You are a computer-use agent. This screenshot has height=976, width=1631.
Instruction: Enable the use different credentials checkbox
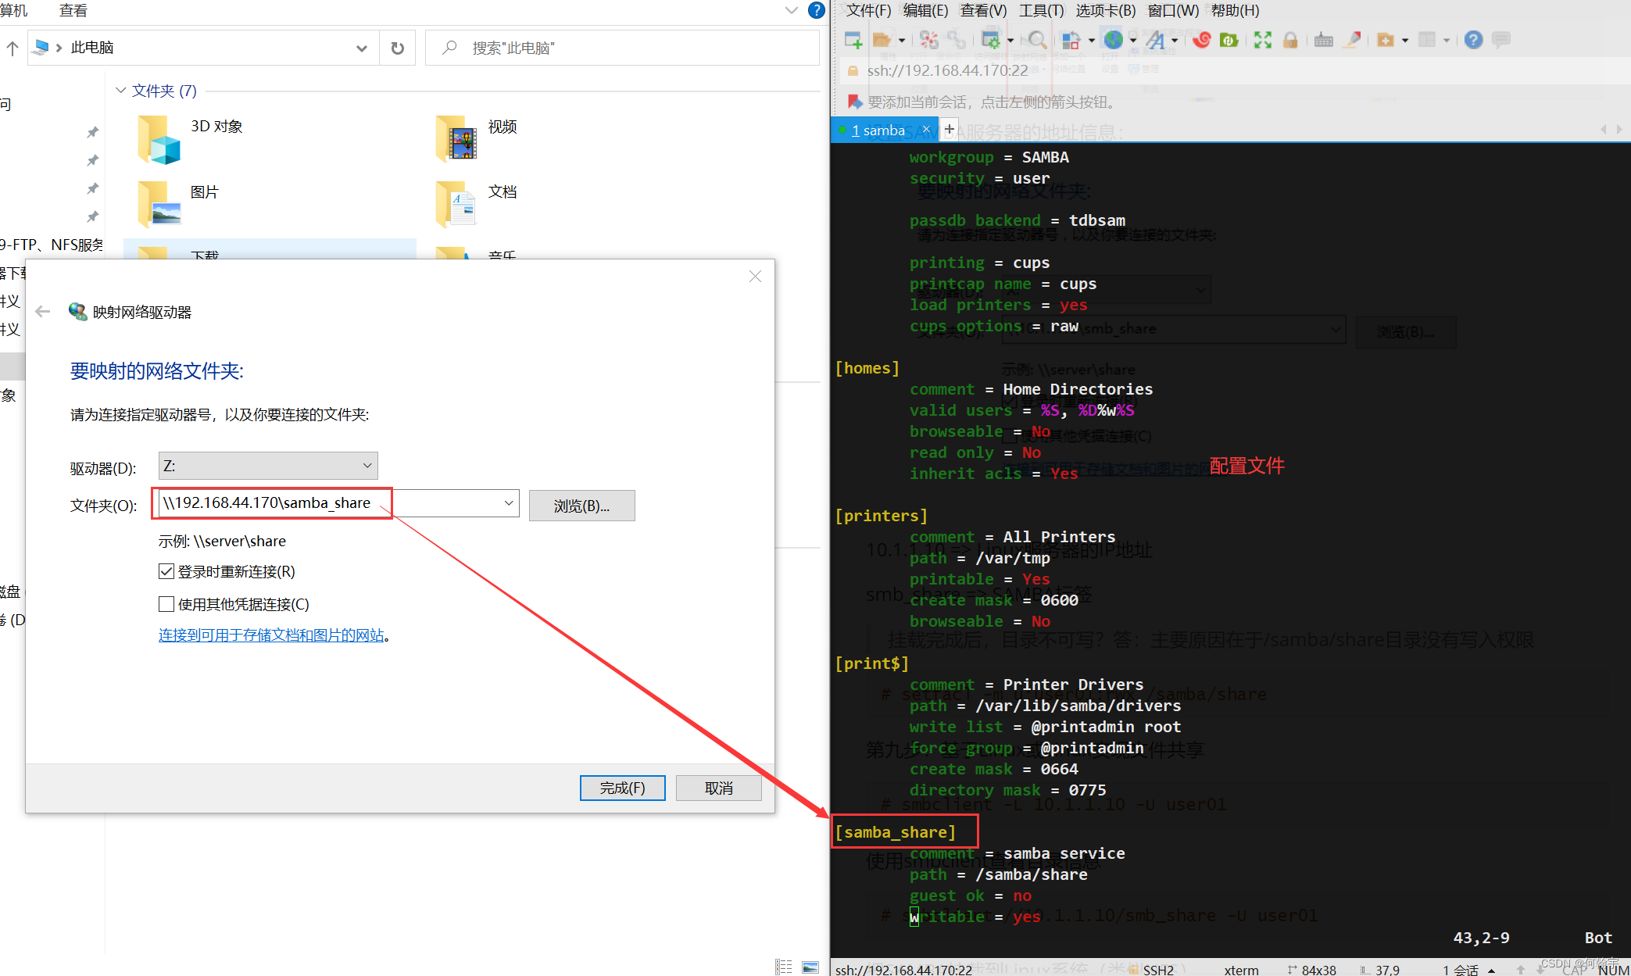[x=166, y=604]
